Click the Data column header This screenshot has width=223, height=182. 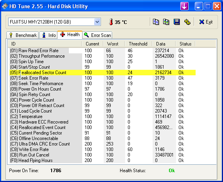click(164, 44)
